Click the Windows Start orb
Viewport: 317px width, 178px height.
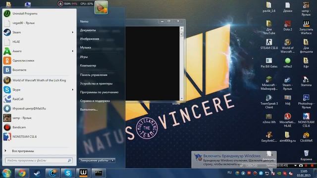[x=6, y=173]
